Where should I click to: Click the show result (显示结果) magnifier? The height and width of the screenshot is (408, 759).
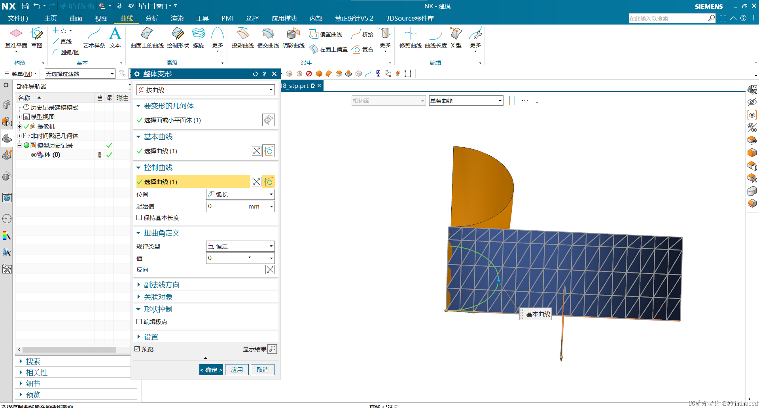point(272,349)
